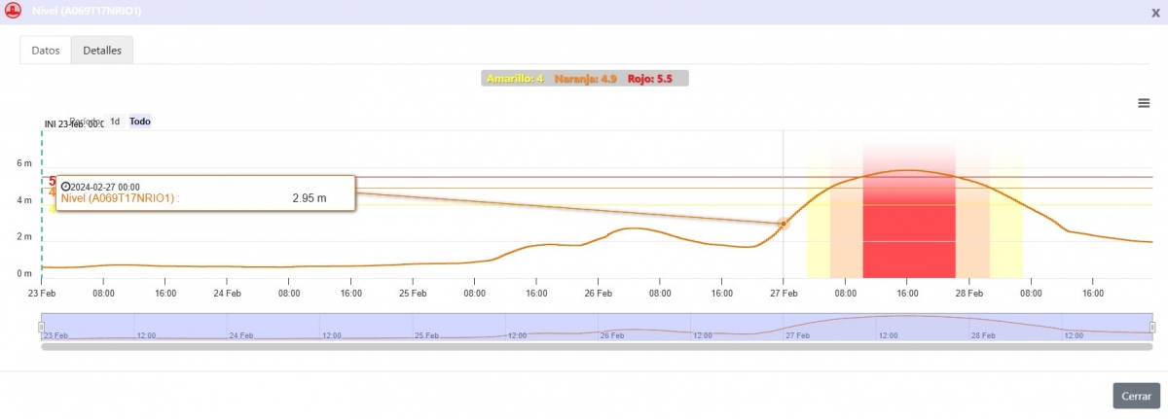The height and width of the screenshot is (419, 1168).
Task: Close the Nivel dialog with X
Action: point(1154,12)
